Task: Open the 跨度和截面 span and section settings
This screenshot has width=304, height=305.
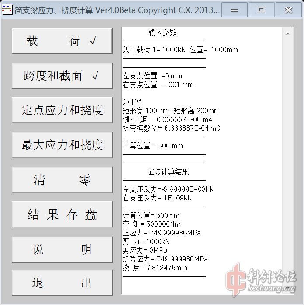Action: pos(62,76)
